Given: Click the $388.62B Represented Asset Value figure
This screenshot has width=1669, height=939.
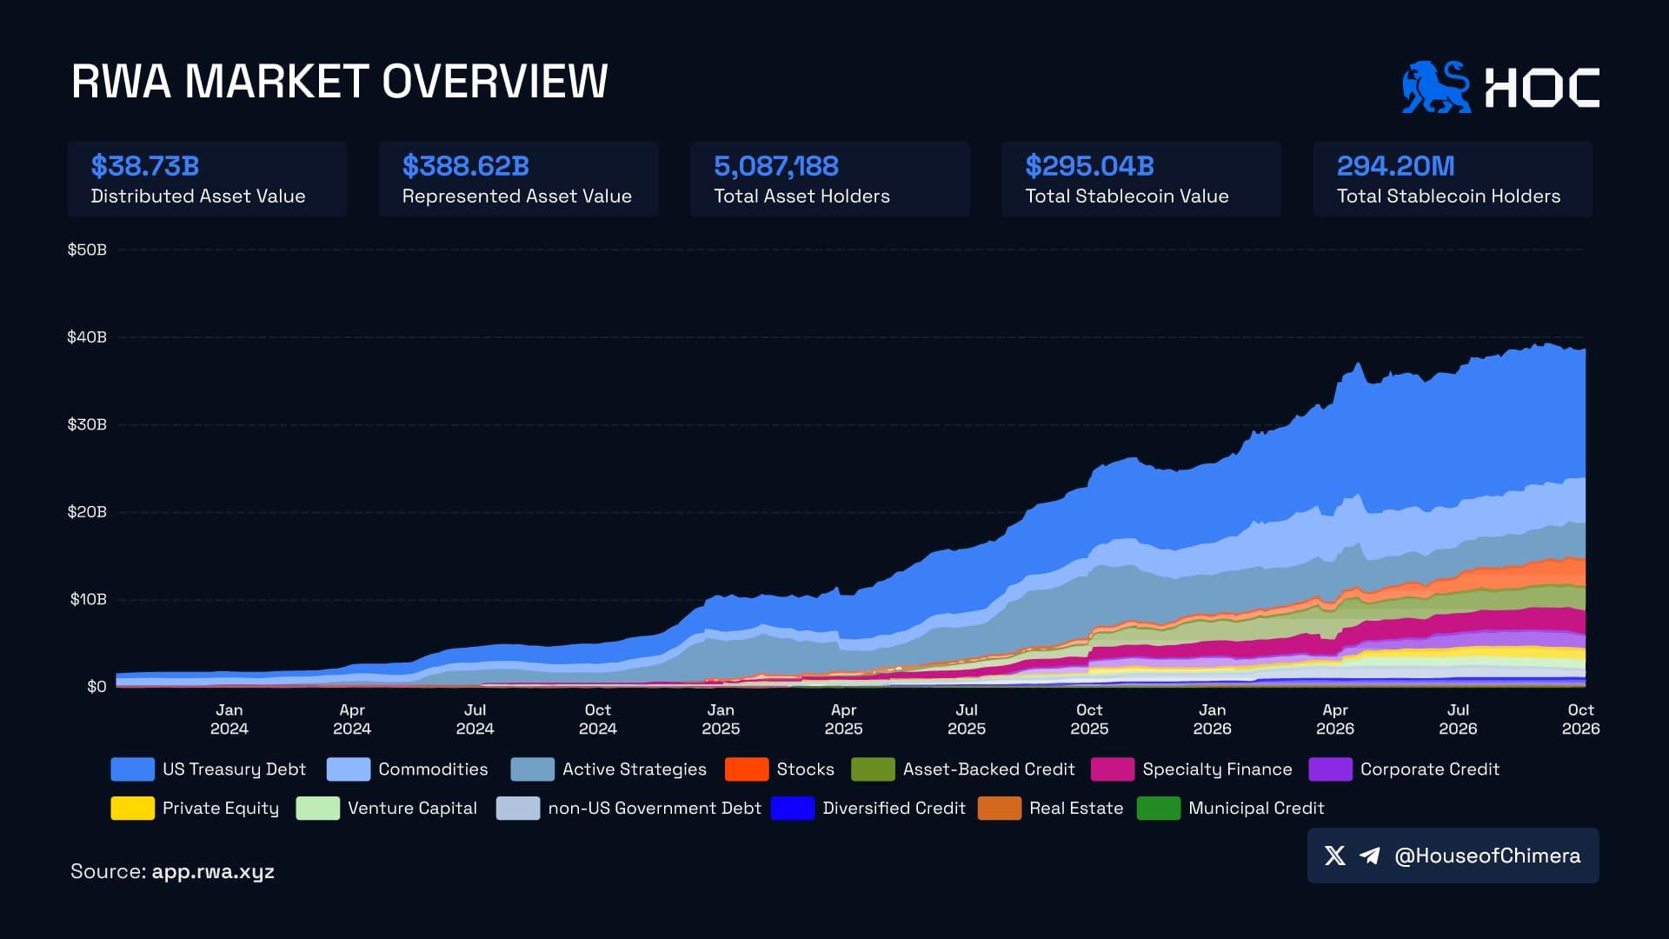Looking at the screenshot, I should coord(466,166).
